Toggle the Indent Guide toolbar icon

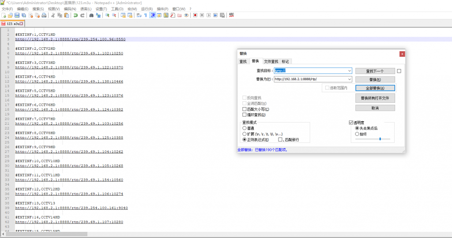point(153,15)
